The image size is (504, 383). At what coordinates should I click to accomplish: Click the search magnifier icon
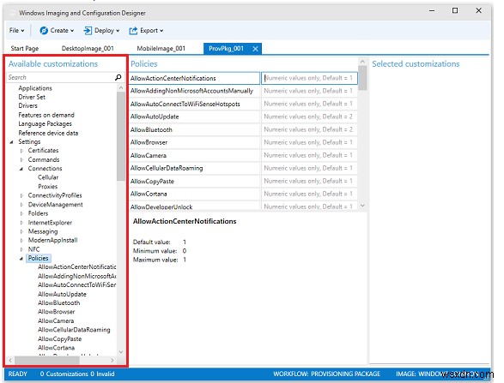pos(118,77)
